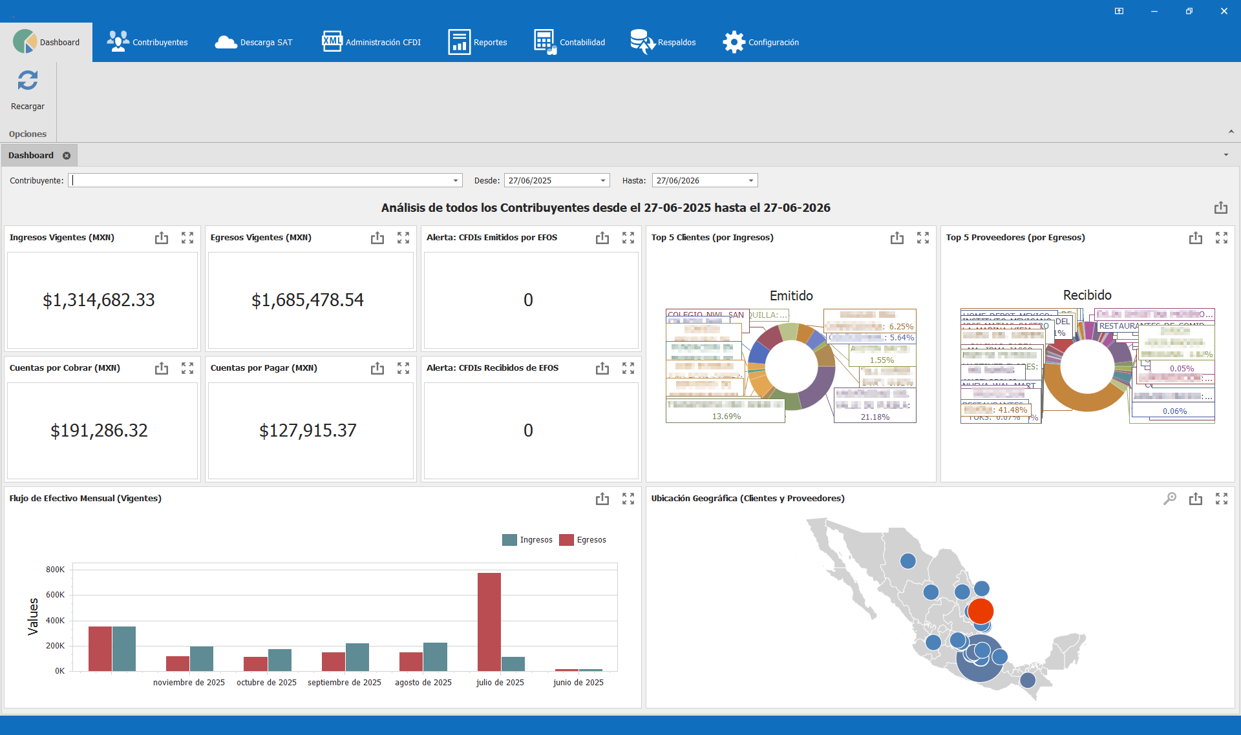Toggle the Ingresos legend swatch
This screenshot has width=1241, height=735.
(509, 540)
